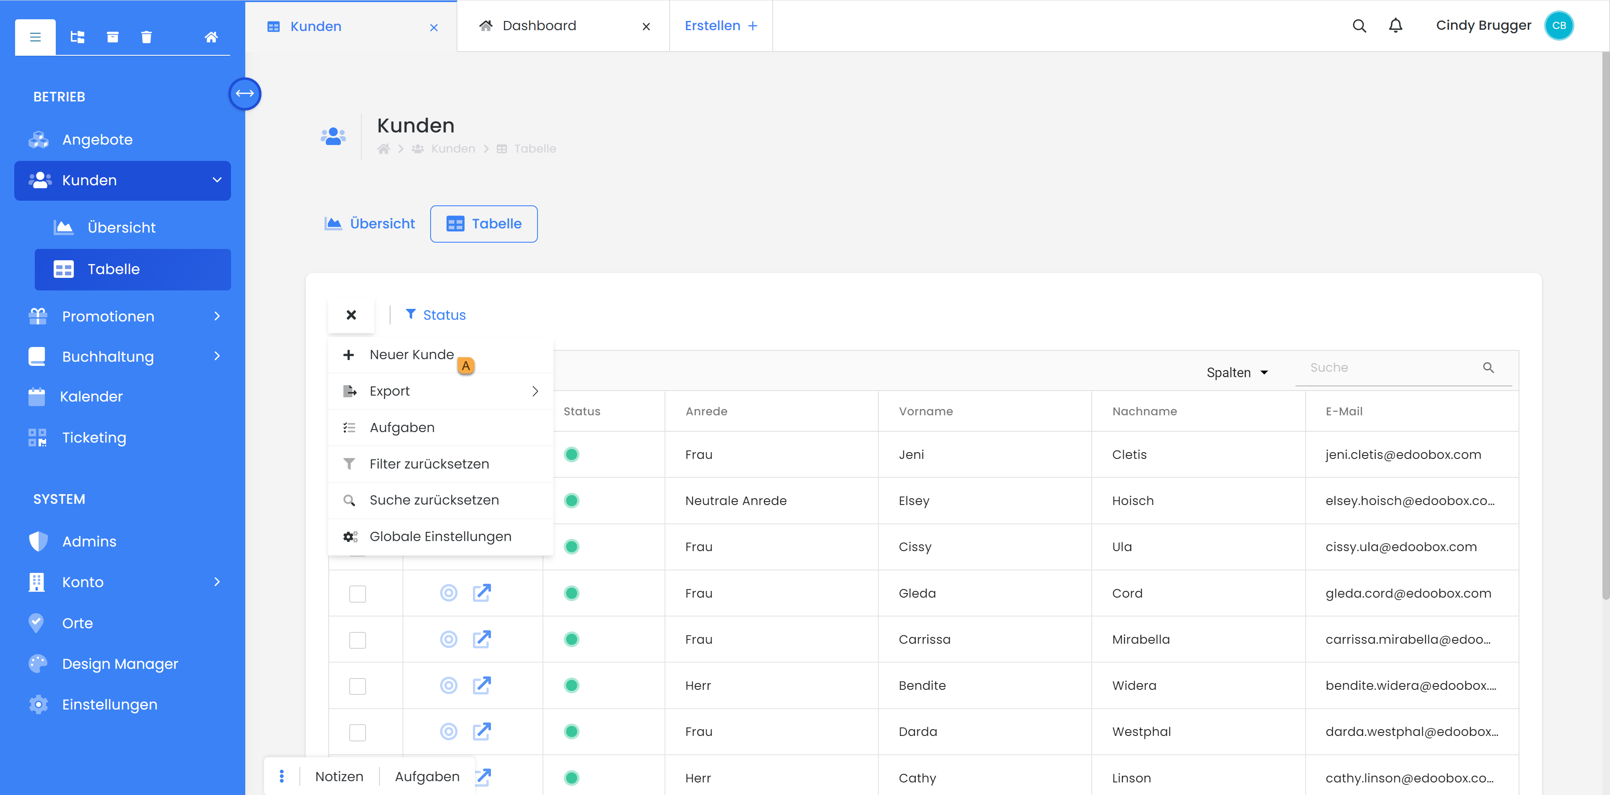Click green status dot for Jeni Cletis

pos(571,455)
